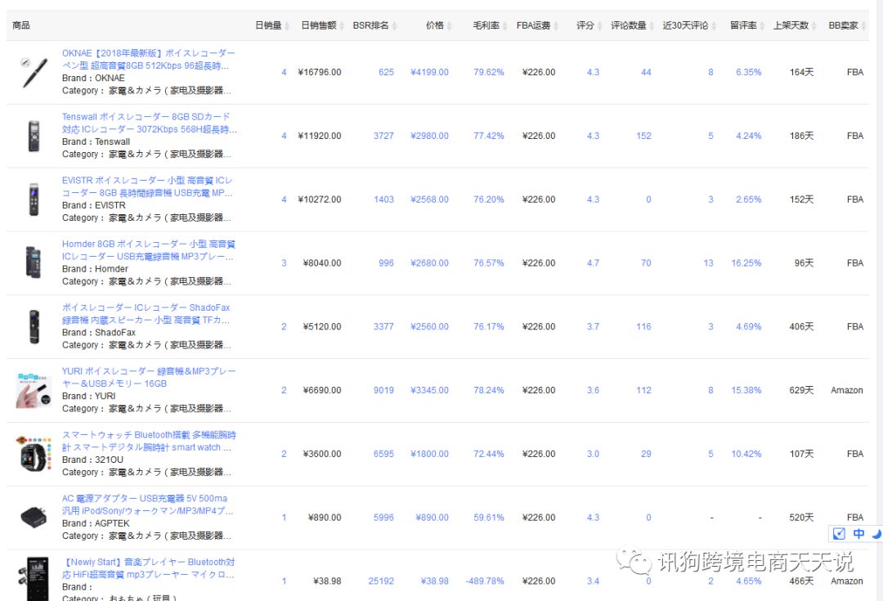Open 321OU smart watch product image
Image resolution: width=883 pixels, height=601 pixels.
tap(34, 454)
